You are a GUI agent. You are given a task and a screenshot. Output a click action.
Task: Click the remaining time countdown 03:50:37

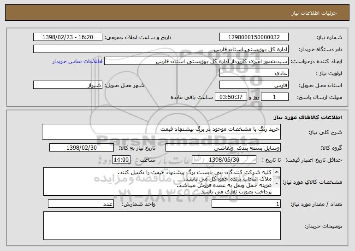pyautogui.click(x=231, y=97)
